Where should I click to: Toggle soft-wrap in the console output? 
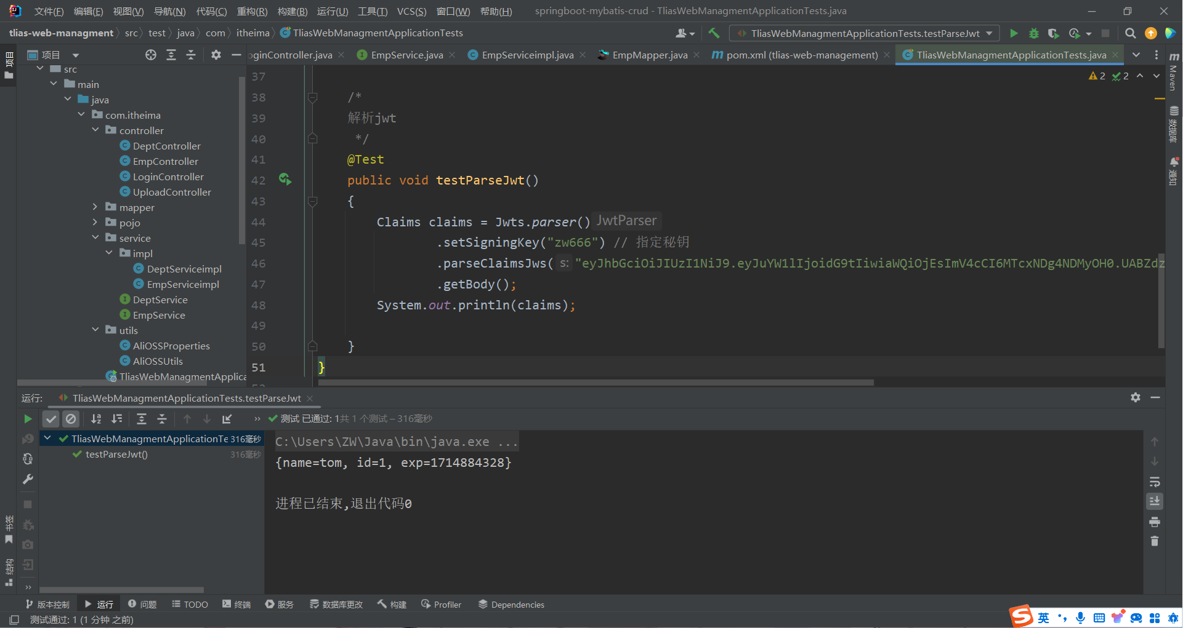[1155, 482]
